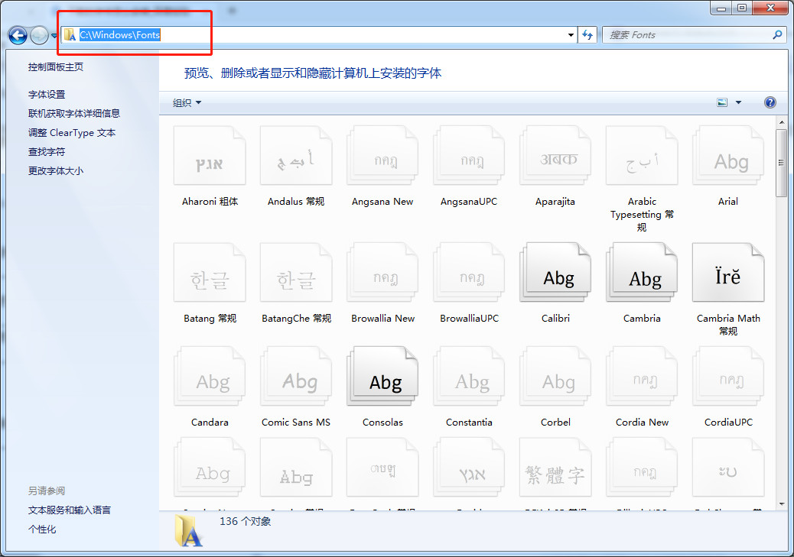Click the Arabic Typesetting 常规 label
794x557 pixels.
[x=642, y=215]
